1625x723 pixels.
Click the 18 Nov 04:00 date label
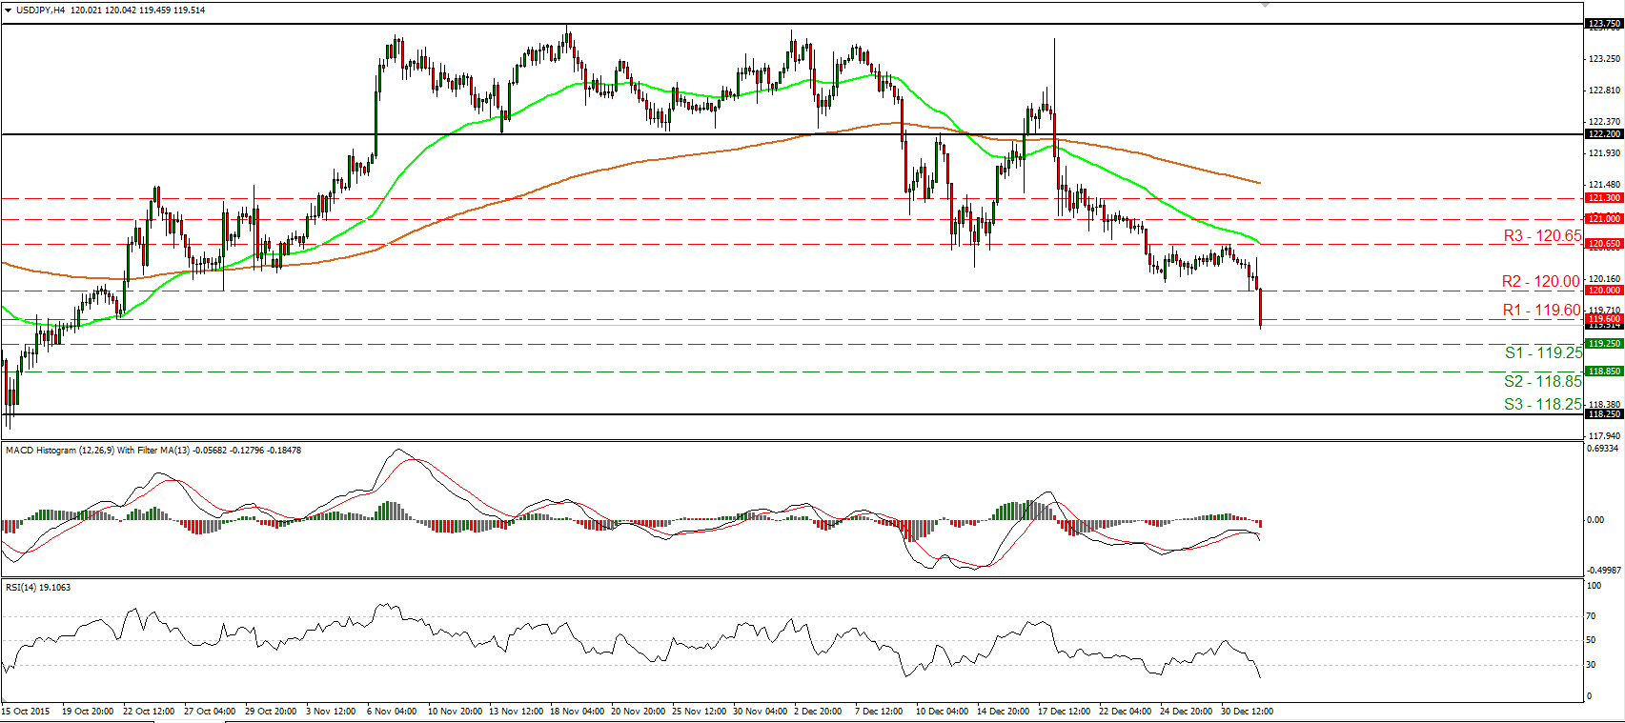click(x=577, y=712)
